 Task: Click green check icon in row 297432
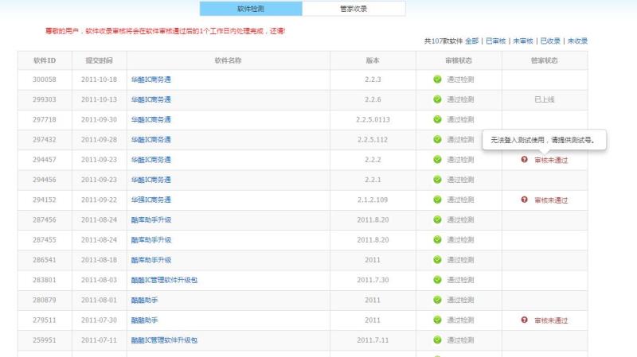(437, 140)
